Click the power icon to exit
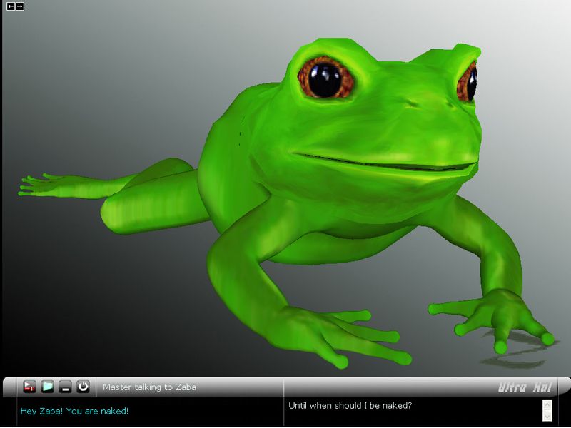The width and height of the screenshot is (571, 428). tap(83, 387)
